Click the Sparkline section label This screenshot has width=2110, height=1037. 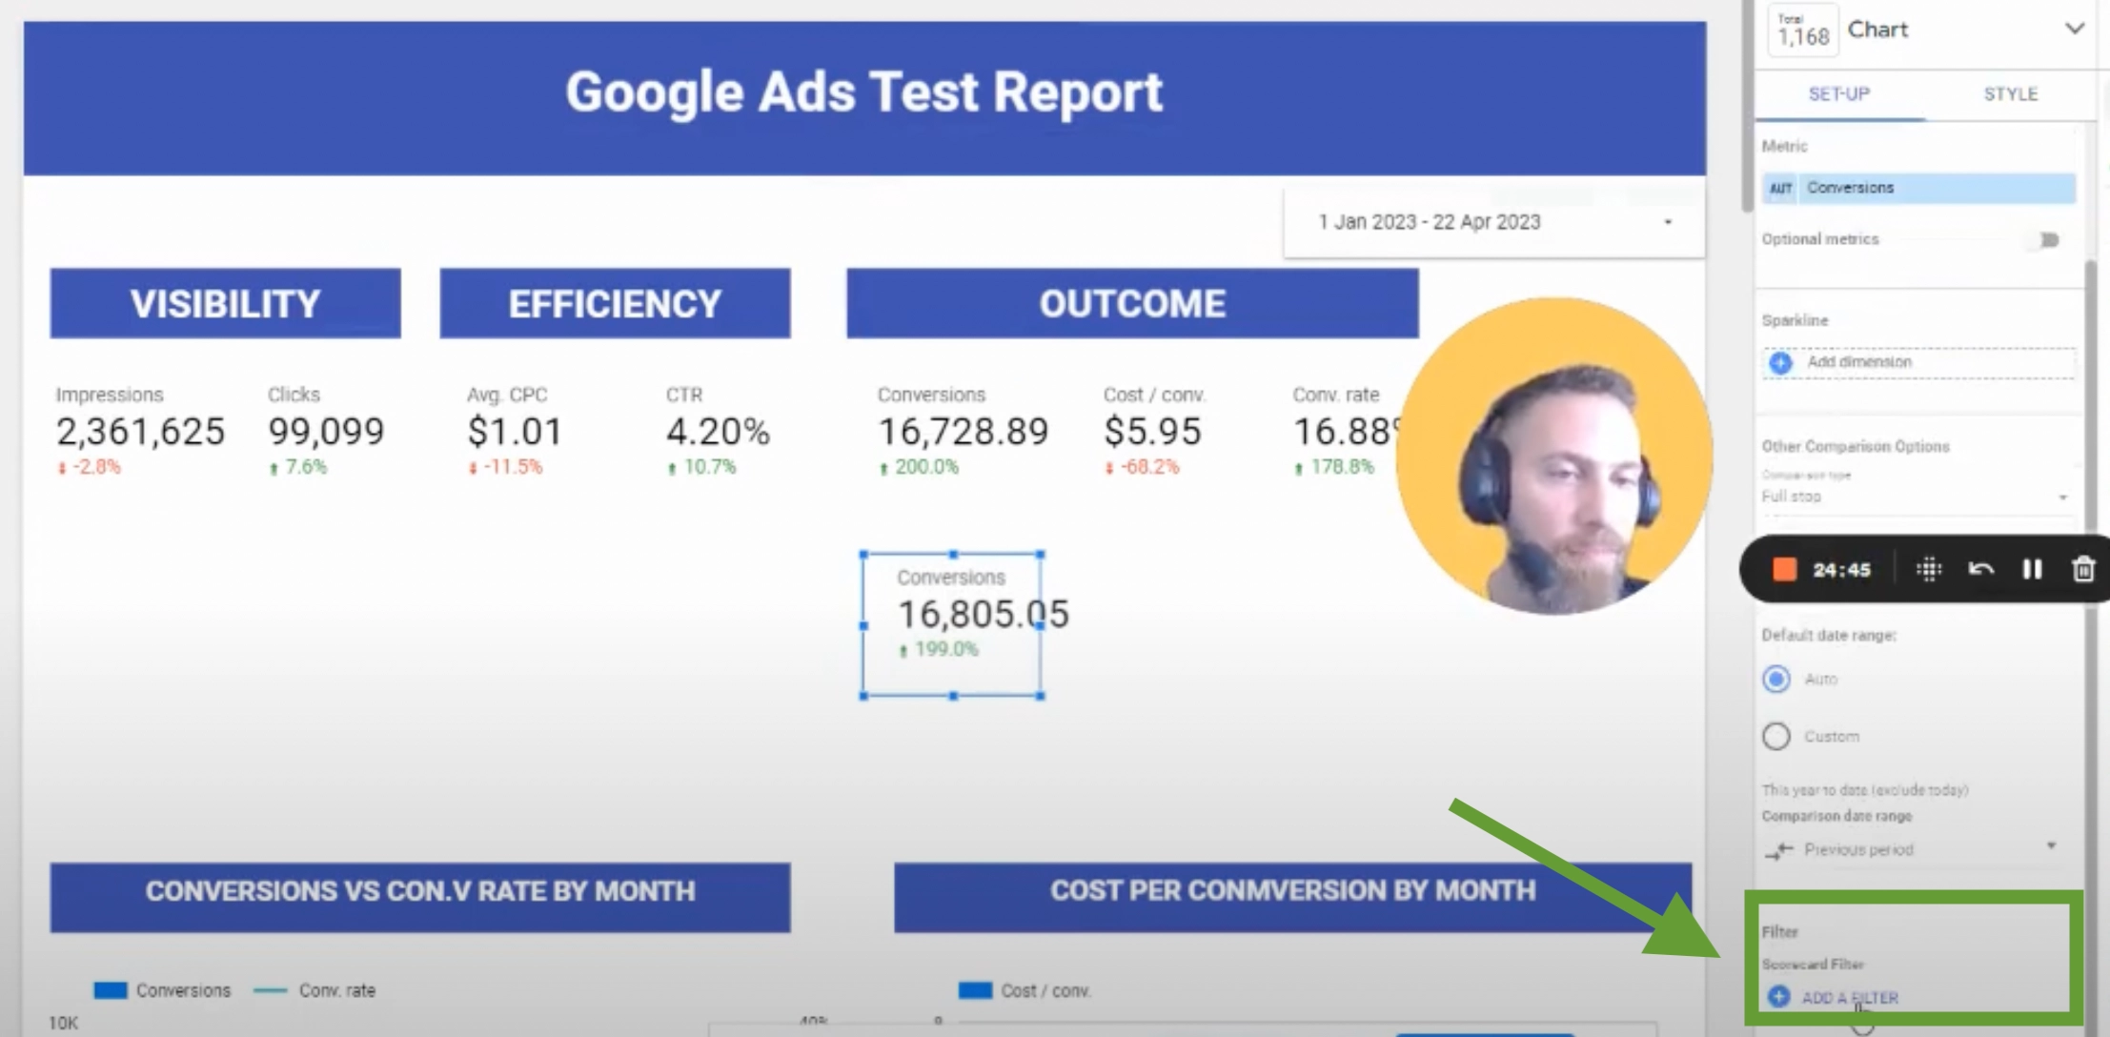click(1795, 320)
